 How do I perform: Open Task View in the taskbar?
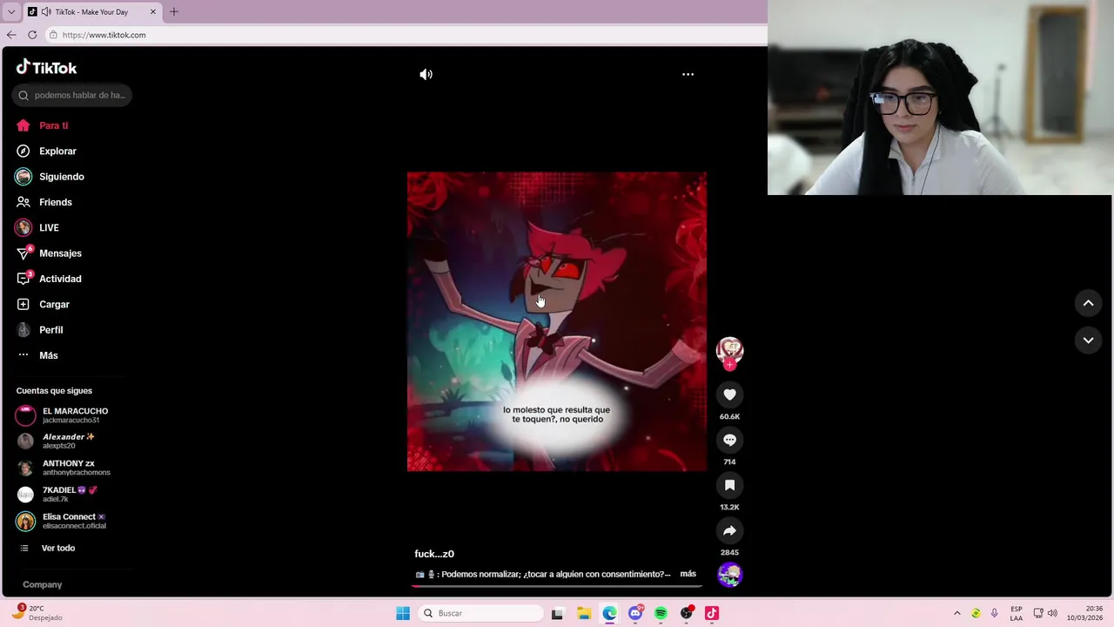coord(557,613)
